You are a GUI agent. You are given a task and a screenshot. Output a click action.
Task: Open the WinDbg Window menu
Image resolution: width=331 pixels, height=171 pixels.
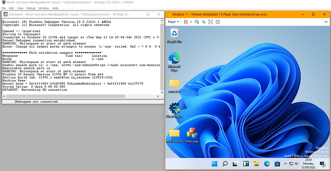coord(44,8)
